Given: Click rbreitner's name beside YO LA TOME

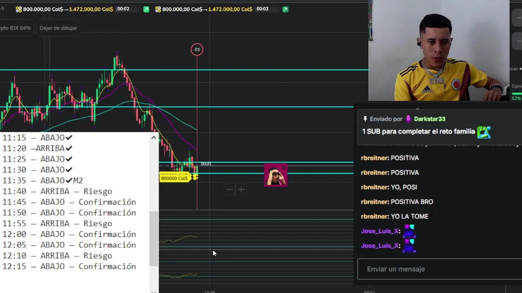Looking at the screenshot, I should tap(375, 216).
